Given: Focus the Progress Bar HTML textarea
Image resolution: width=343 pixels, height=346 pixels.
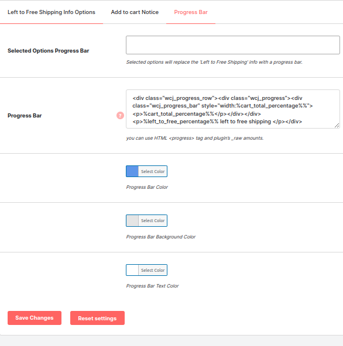Looking at the screenshot, I should point(233,109).
